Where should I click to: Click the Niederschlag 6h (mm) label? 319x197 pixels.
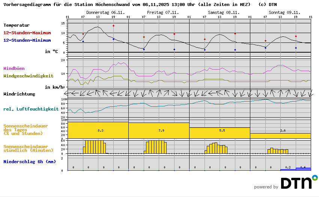click(x=30, y=162)
